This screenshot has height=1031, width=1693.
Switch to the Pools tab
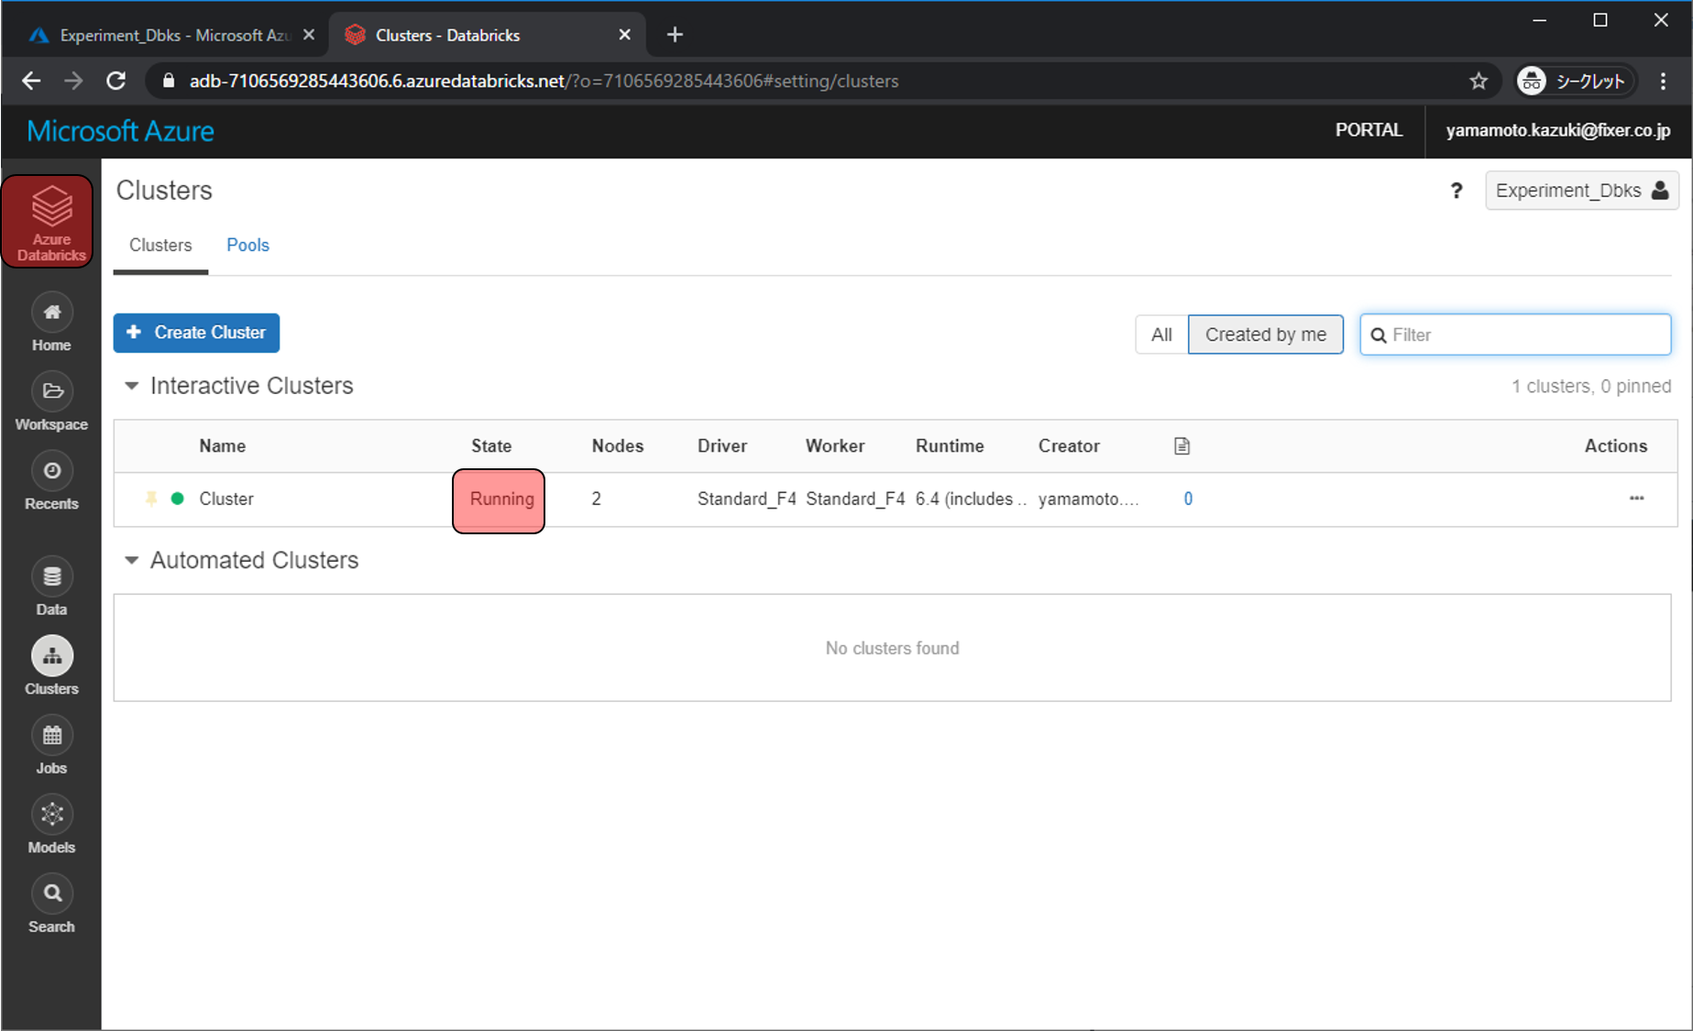[x=247, y=246]
